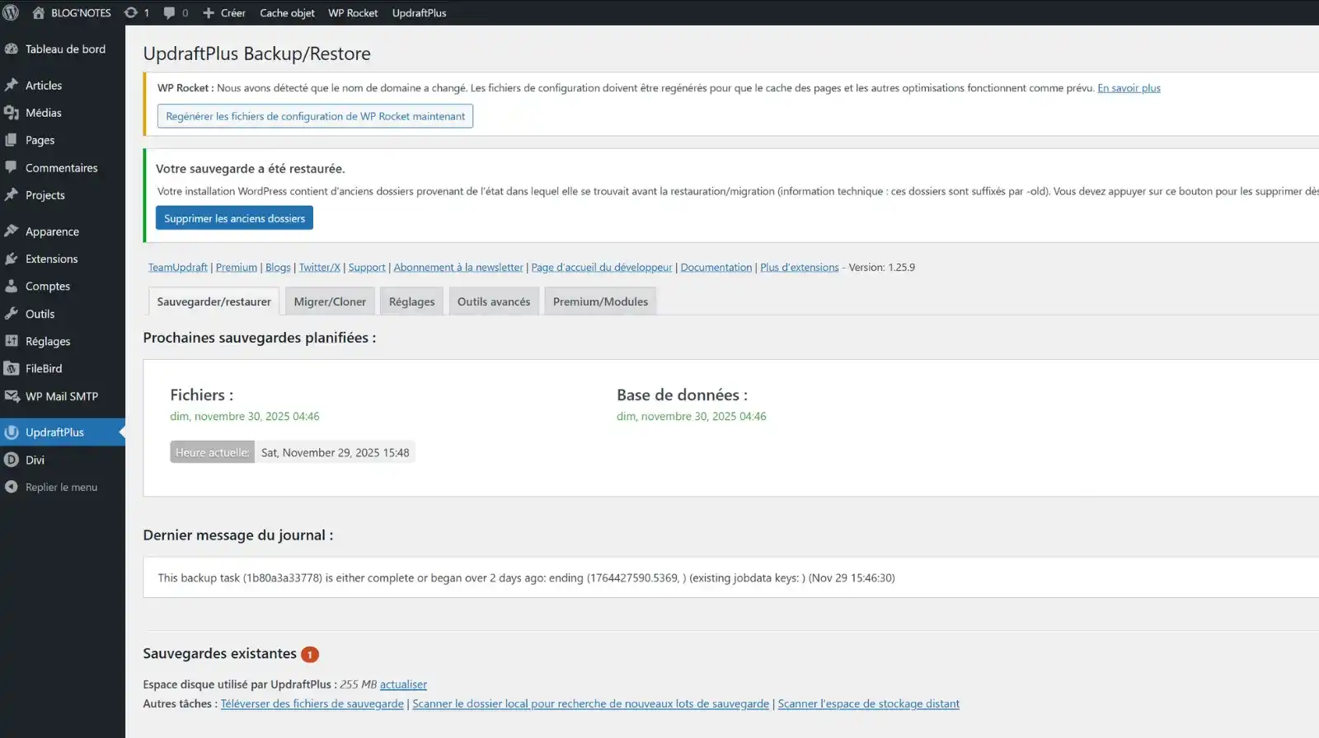Select the Outils avancés tab
This screenshot has height=738, width=1319.
(x=494, y=301)
